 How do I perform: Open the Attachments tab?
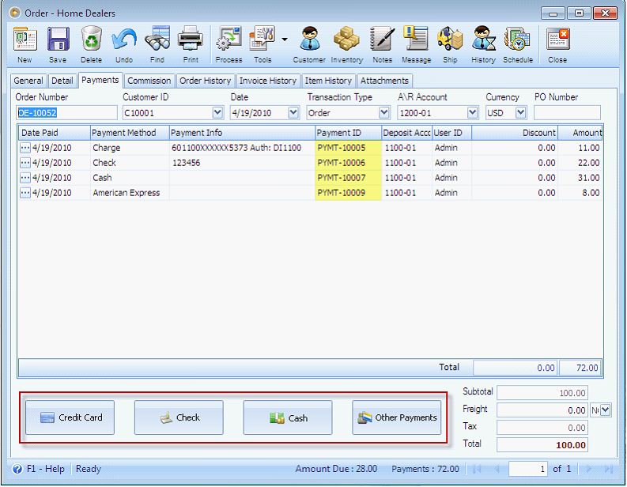(x=384, y=81)
